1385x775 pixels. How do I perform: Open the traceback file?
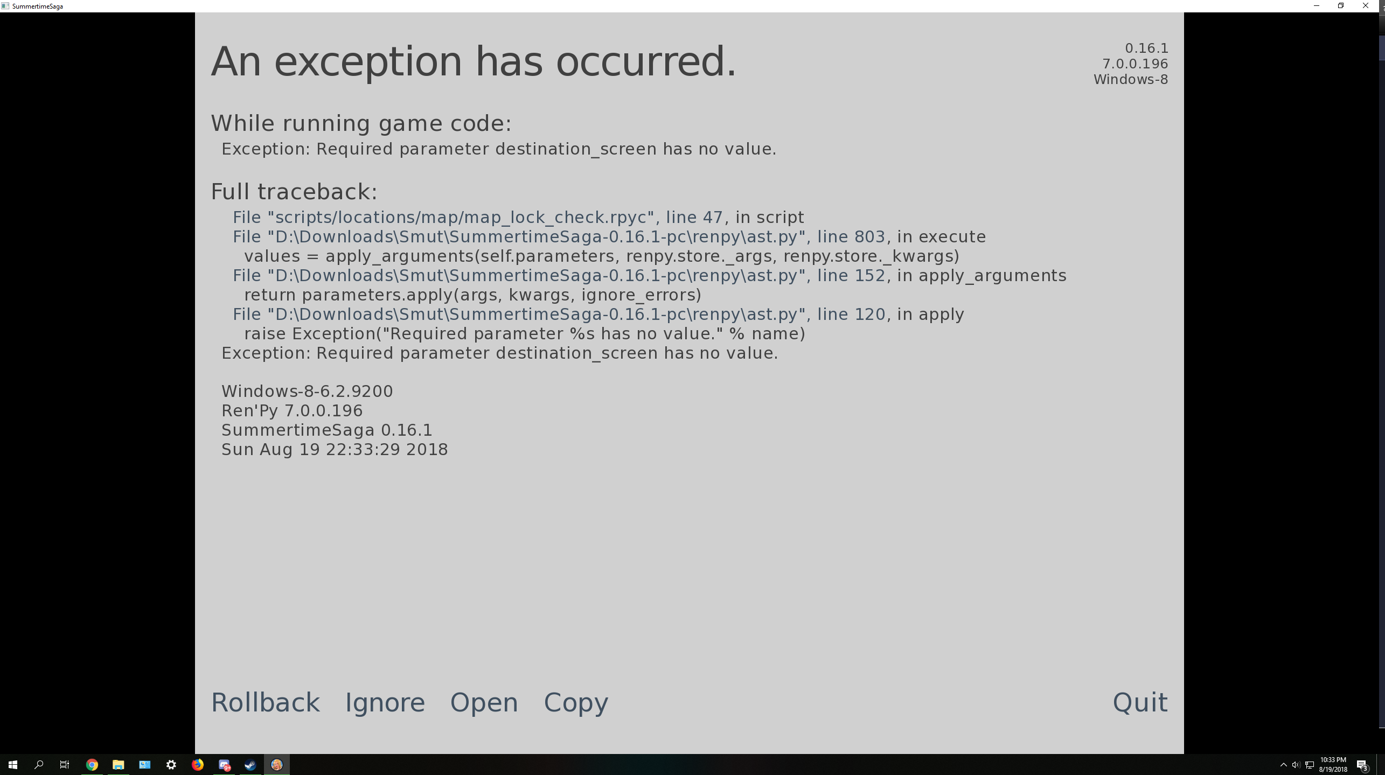pyautogui.click(x=484, y=702)
